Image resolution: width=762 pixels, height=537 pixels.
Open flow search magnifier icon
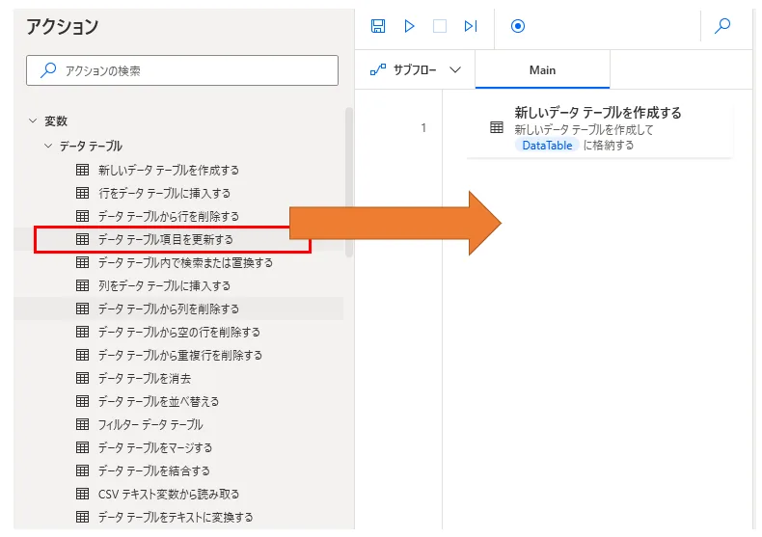tap(722, 26)
